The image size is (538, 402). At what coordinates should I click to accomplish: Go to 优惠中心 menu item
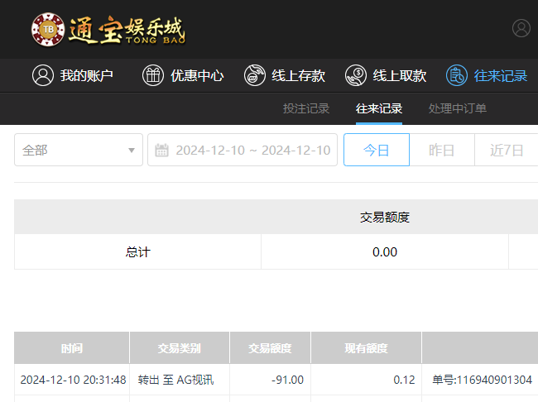183,75
